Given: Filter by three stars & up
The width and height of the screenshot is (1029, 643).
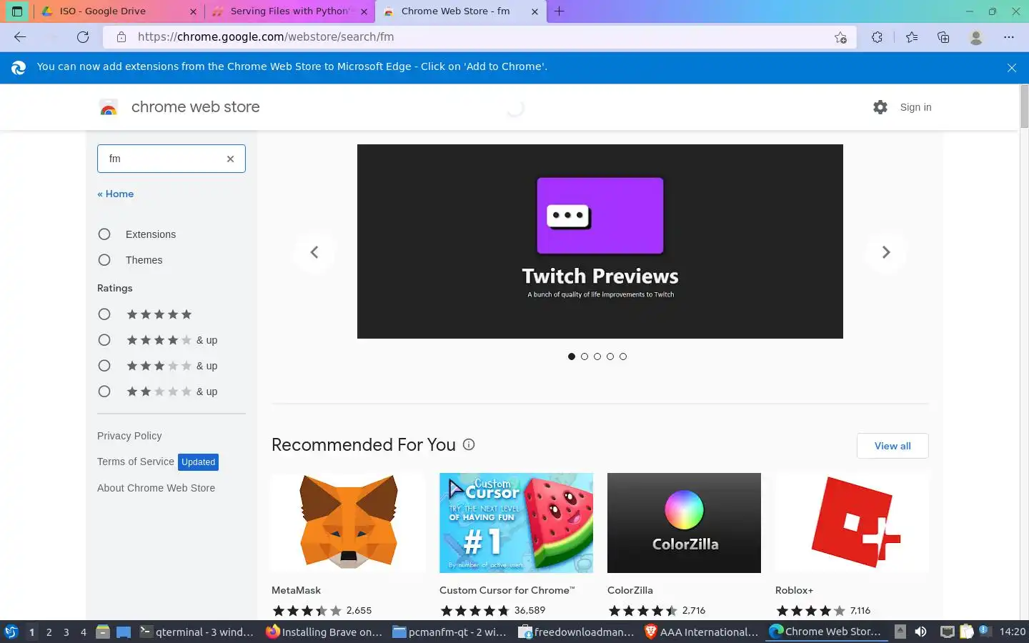Looking at the screenshot, I should coord(104,366).
